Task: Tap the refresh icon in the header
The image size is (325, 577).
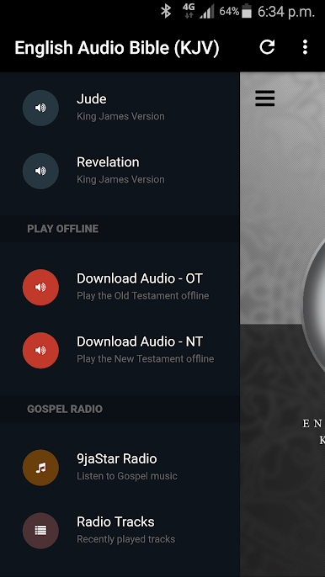Action: click(x=267, y=47)
